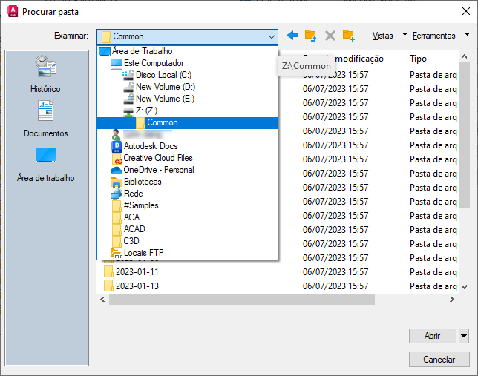
Task: Click the Abrir button
Action: 432,336
